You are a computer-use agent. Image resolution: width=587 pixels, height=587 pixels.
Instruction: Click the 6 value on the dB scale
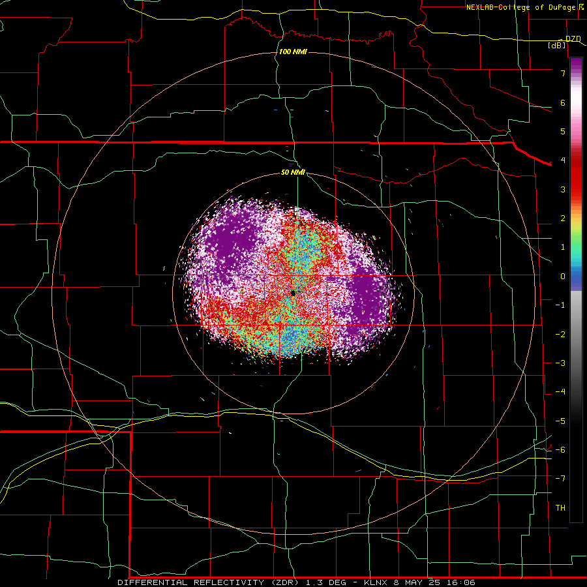[x=563, y=102]
